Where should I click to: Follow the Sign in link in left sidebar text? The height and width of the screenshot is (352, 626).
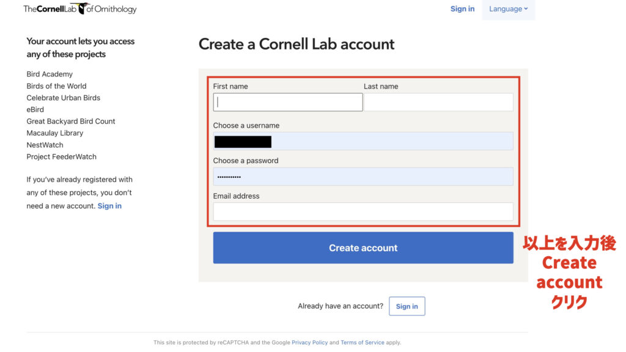(109, 206)
